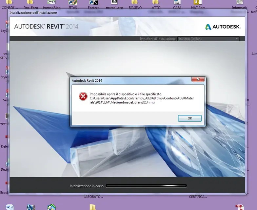Image resolution: width=257 pixels, height=210 pixels.
Task: Click the LABORATO... desktop label
Action: (x=93, y=197)
